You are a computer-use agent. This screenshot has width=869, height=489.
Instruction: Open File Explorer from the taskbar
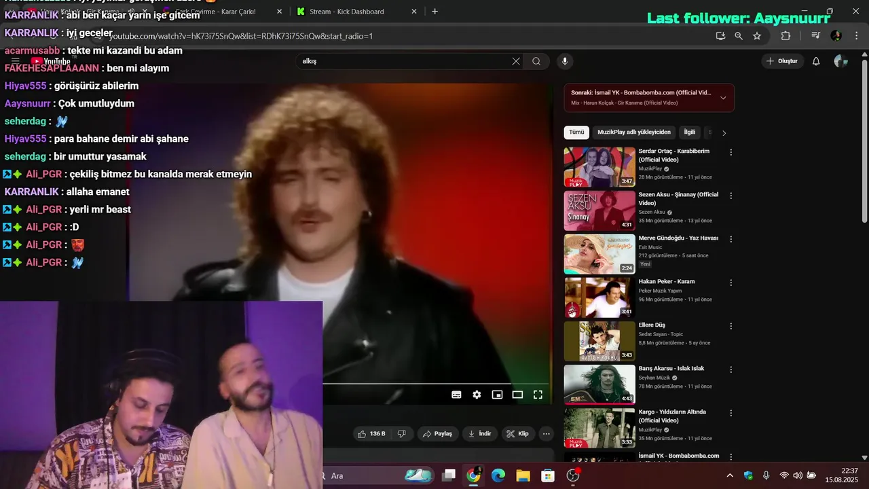pyautogui.click(x=523, y=475)
